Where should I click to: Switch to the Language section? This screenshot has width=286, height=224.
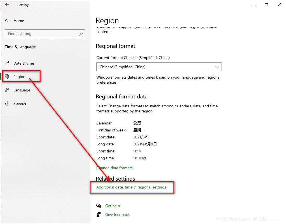(x=22, y=90)
